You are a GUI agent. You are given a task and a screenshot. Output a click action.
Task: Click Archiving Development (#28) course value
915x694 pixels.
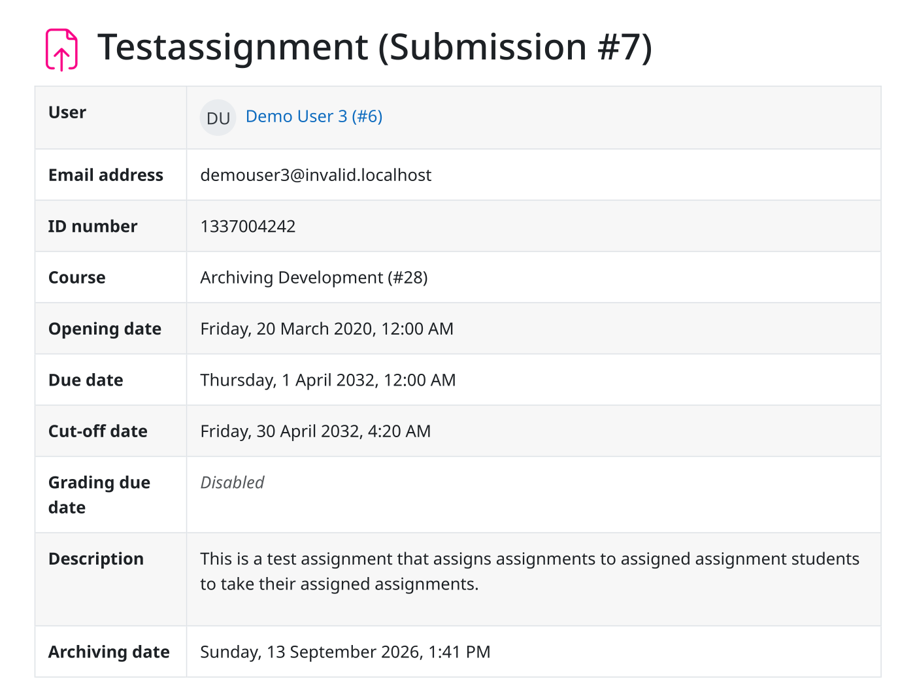point(314,278)
